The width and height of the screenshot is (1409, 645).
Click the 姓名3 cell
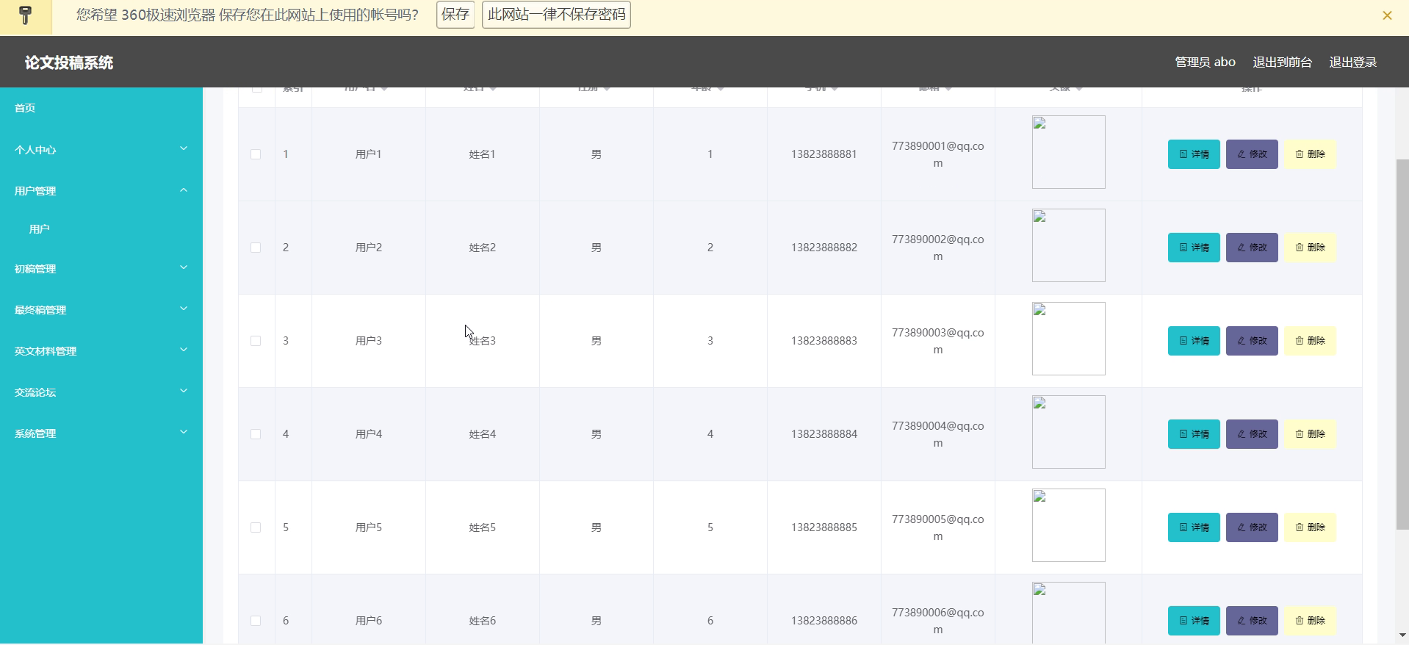click(483, 341)
